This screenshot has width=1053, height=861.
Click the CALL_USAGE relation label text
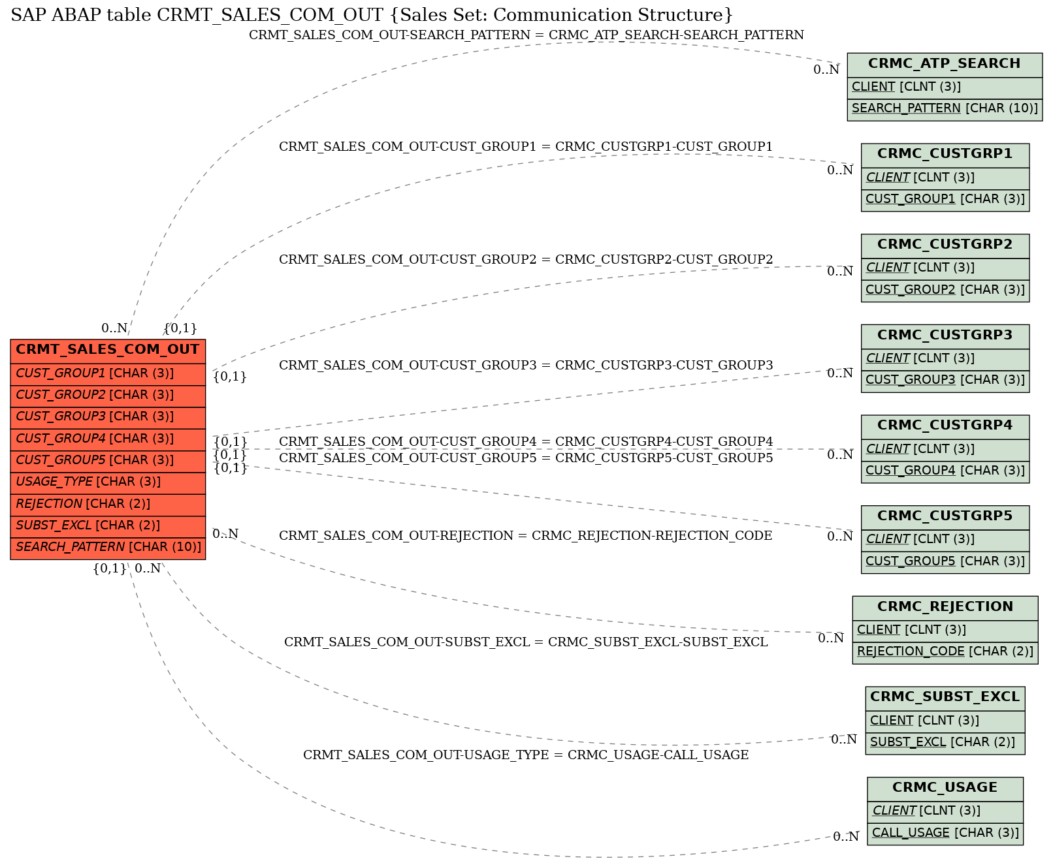pyautogui.click(x=526, y=755)
